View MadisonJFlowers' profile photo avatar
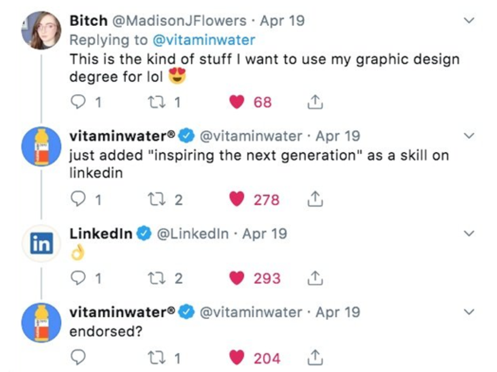 (41, 30)
